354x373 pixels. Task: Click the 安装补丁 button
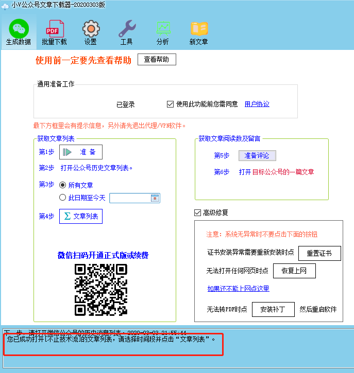(x=273, y=309)
